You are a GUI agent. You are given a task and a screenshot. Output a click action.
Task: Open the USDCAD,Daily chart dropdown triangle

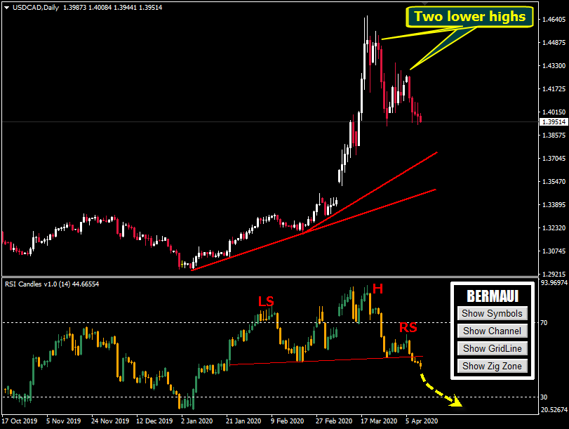click(x=6, y=8)
